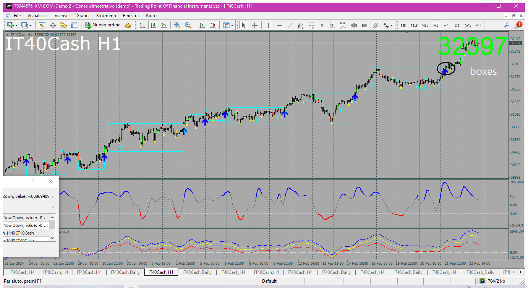
Task: Draw a vertical line tool
Action: coord(268,25)
